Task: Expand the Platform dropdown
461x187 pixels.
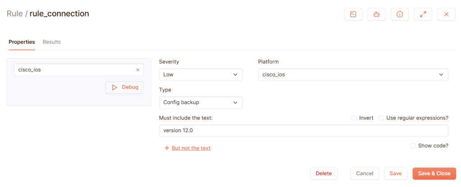Action: (353, 75)
